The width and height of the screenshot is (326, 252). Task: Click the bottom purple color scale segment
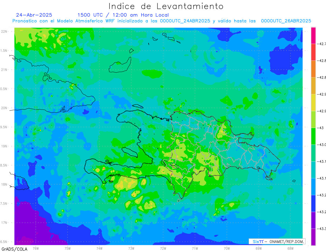313,237
